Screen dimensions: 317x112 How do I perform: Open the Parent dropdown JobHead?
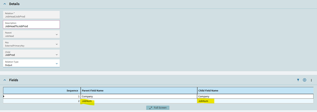31,34
